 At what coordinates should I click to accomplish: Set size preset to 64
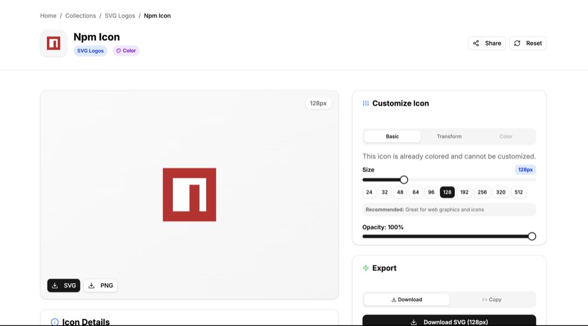point(416,192)
